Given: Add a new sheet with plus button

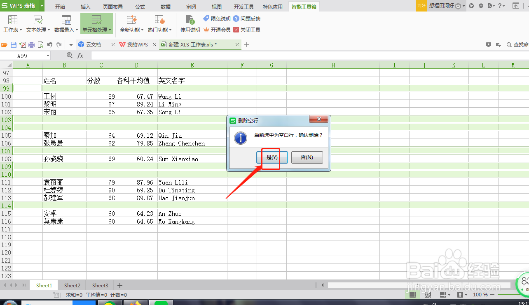Looking at the screenshot, I should 120,285.
